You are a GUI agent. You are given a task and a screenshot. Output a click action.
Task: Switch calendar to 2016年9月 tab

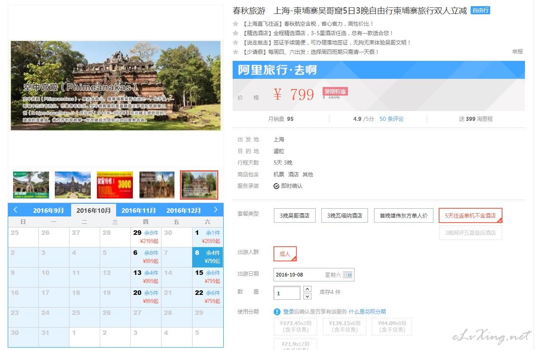(49, 210)
